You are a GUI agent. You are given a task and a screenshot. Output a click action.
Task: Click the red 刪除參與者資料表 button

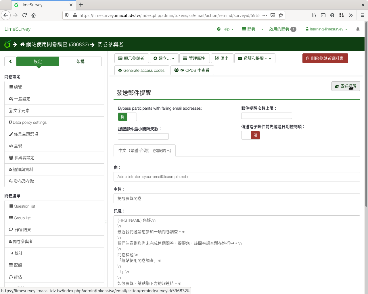(325, 58)
